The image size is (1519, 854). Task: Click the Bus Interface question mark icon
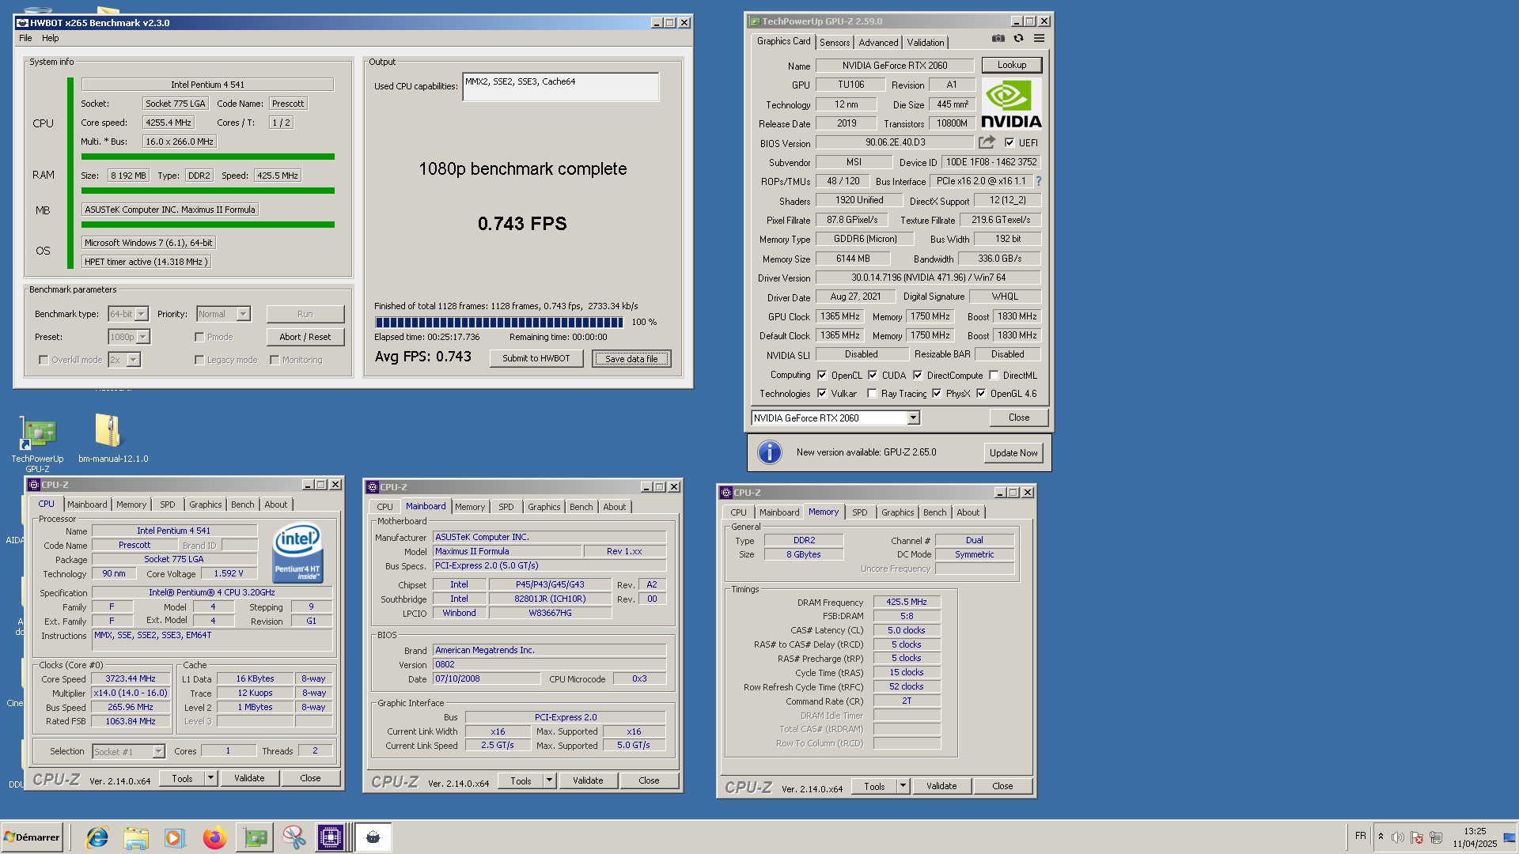point(1039,181)
